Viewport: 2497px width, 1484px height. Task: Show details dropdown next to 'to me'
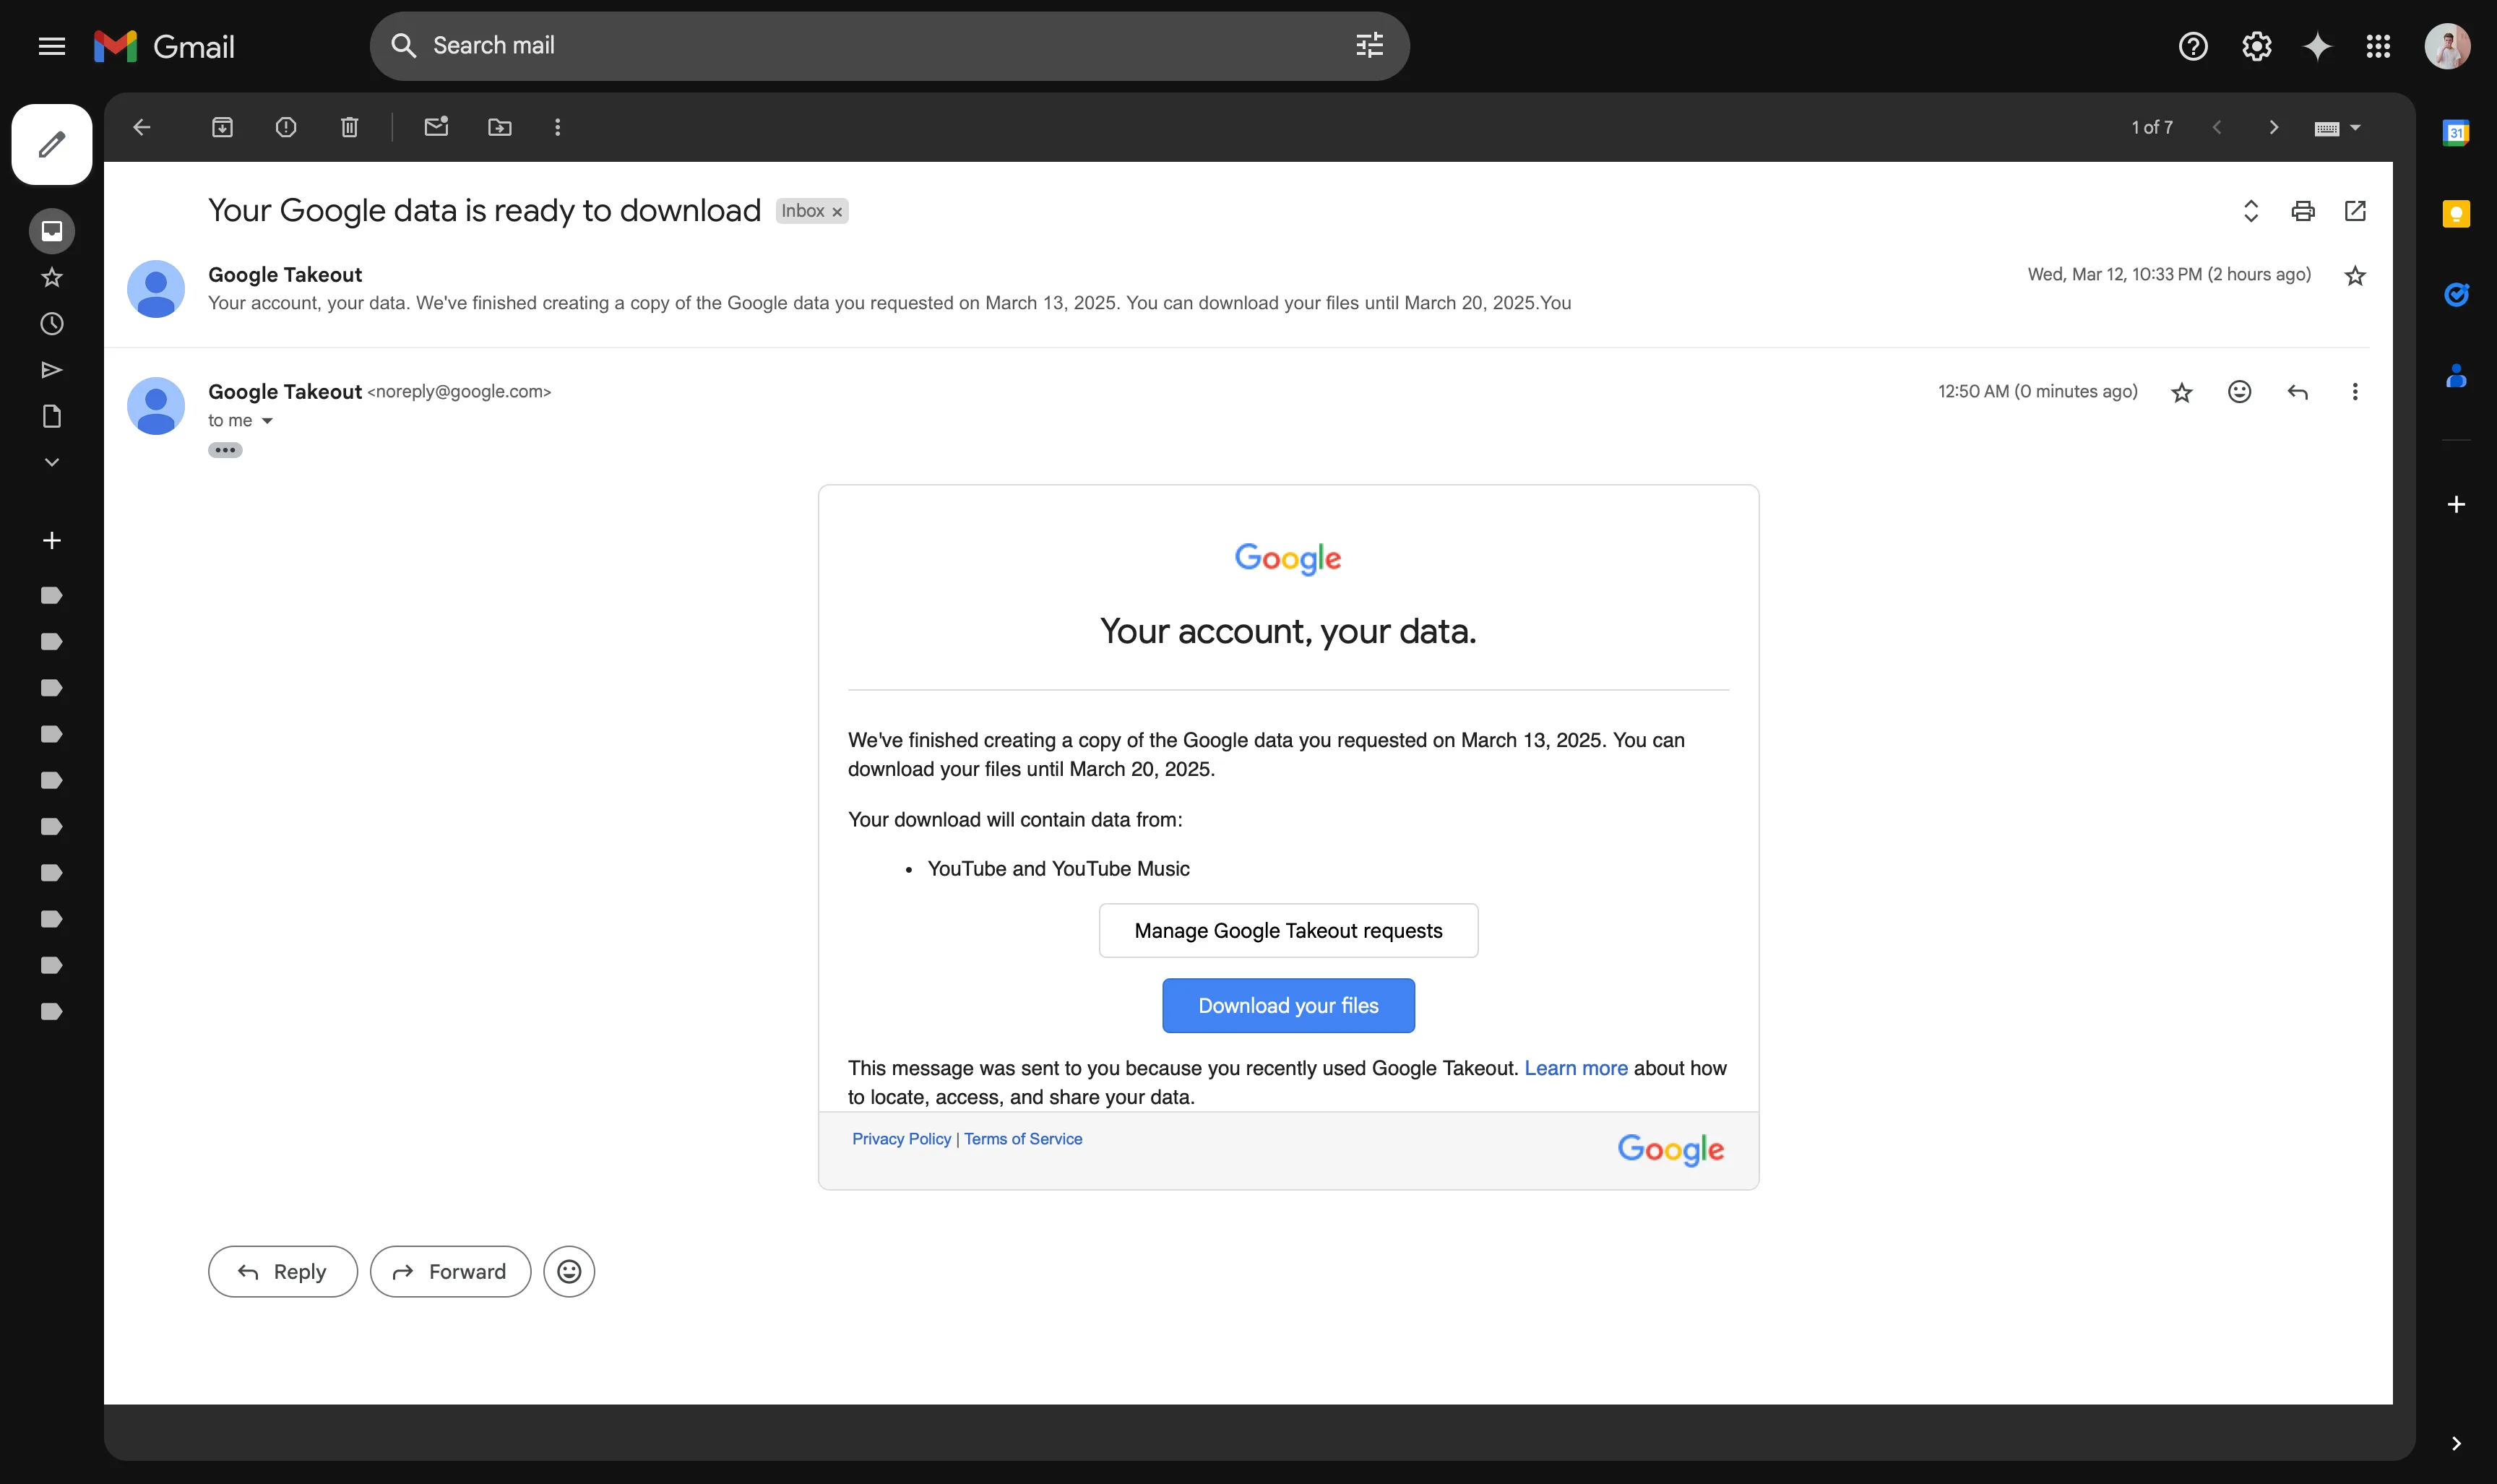pyautogui.click(x=267, y=421)
